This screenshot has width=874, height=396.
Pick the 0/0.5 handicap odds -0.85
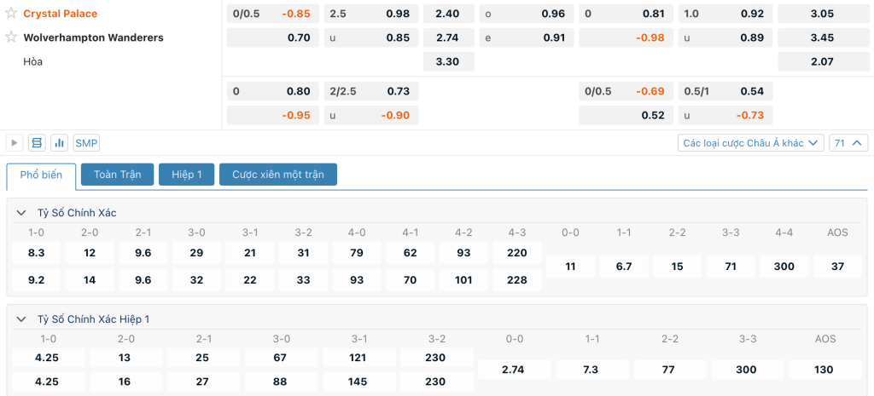tap(273, 14)
